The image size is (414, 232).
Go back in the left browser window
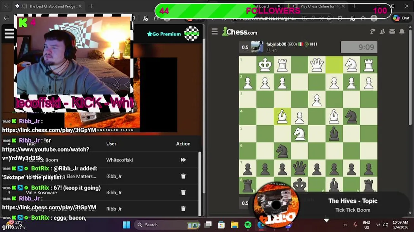[x=6, y=18]
